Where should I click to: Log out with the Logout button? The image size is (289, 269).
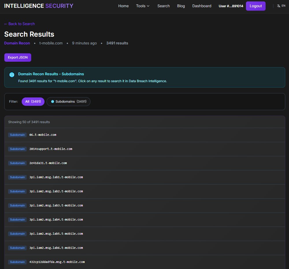[x=256, y=6]
